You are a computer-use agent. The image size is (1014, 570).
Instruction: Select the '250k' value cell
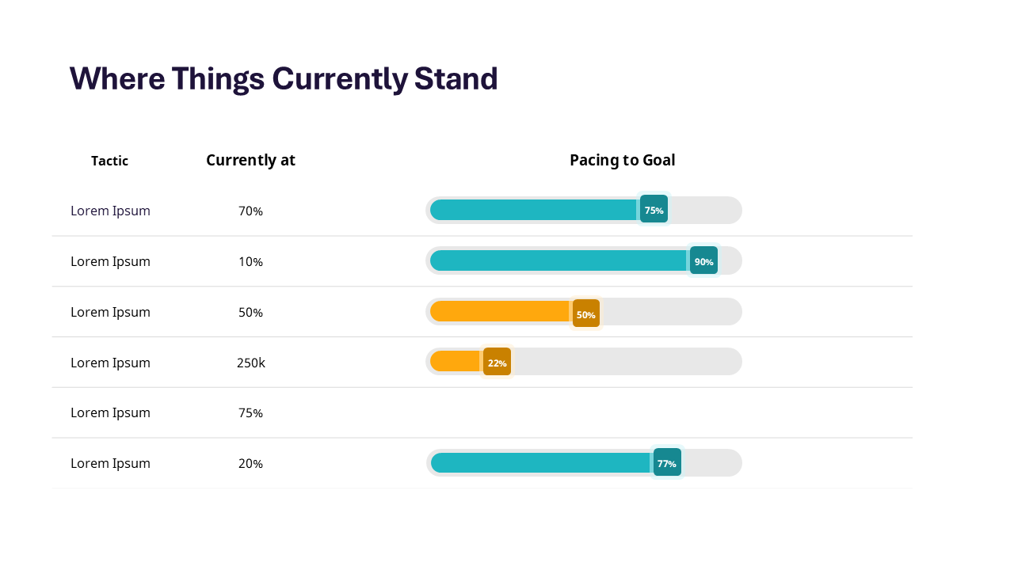[250, 363]
